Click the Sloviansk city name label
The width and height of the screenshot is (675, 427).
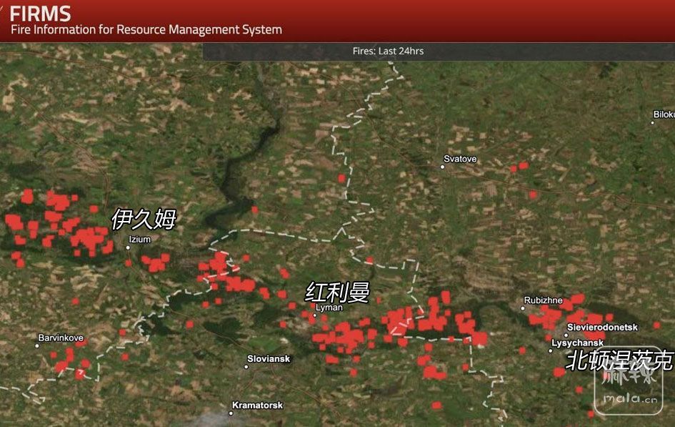coord(269,359)
